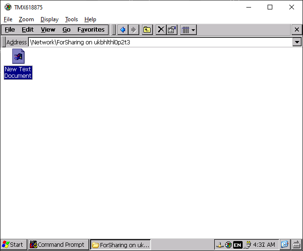This screenshot has height=251, width=303.
Task: Open the Favorites menu
Action: (91, 30)
